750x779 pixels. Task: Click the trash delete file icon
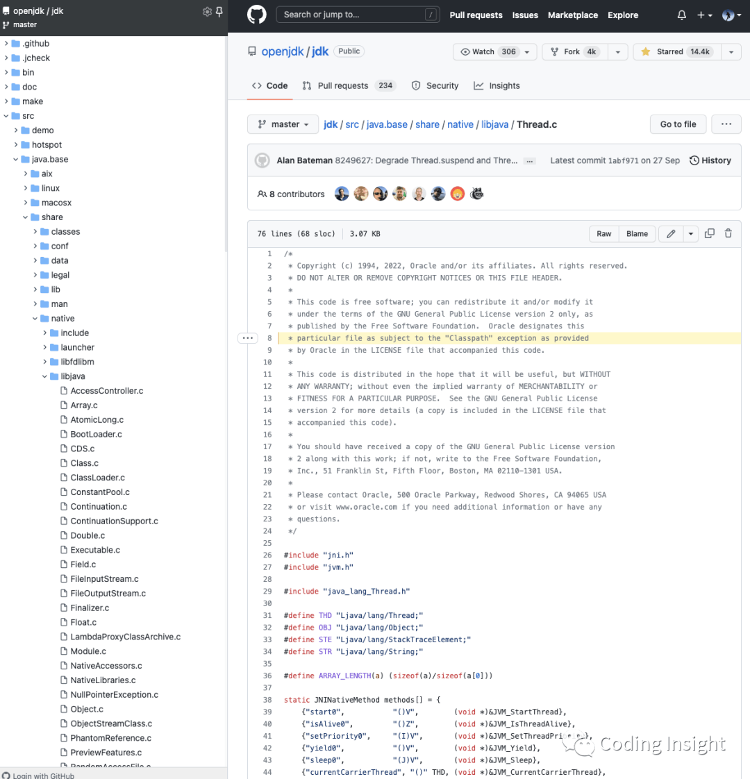(x=728, y=233)
